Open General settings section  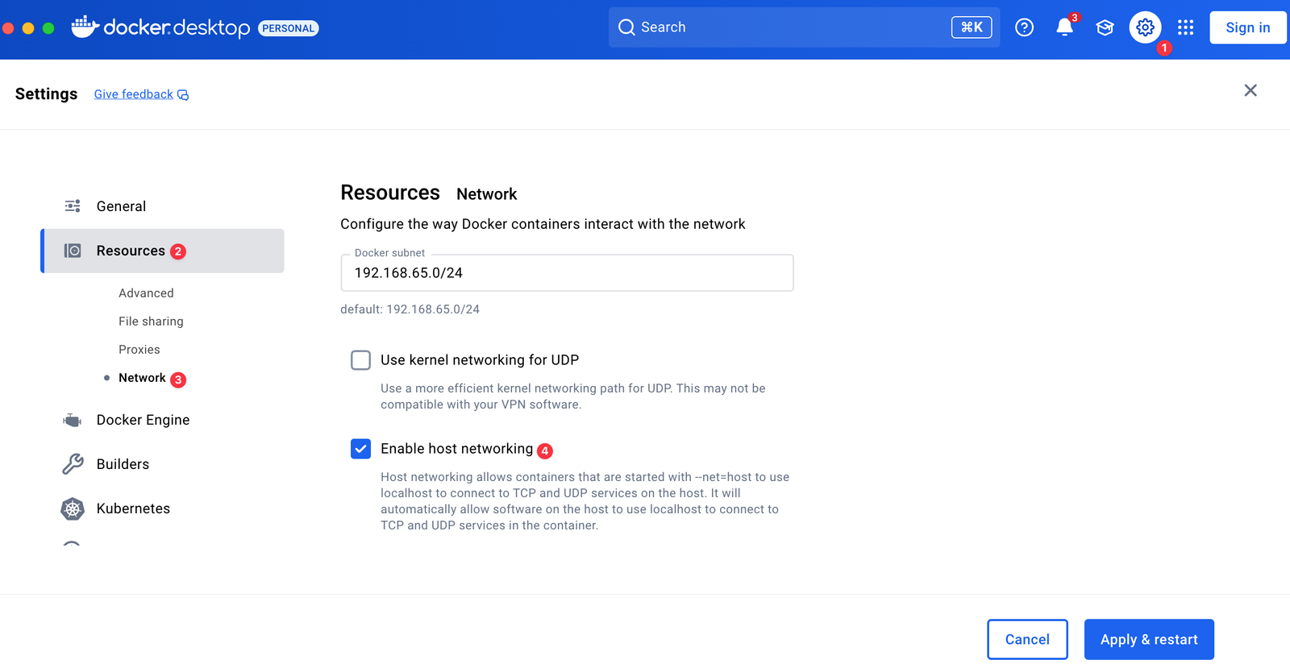point(121,206)
